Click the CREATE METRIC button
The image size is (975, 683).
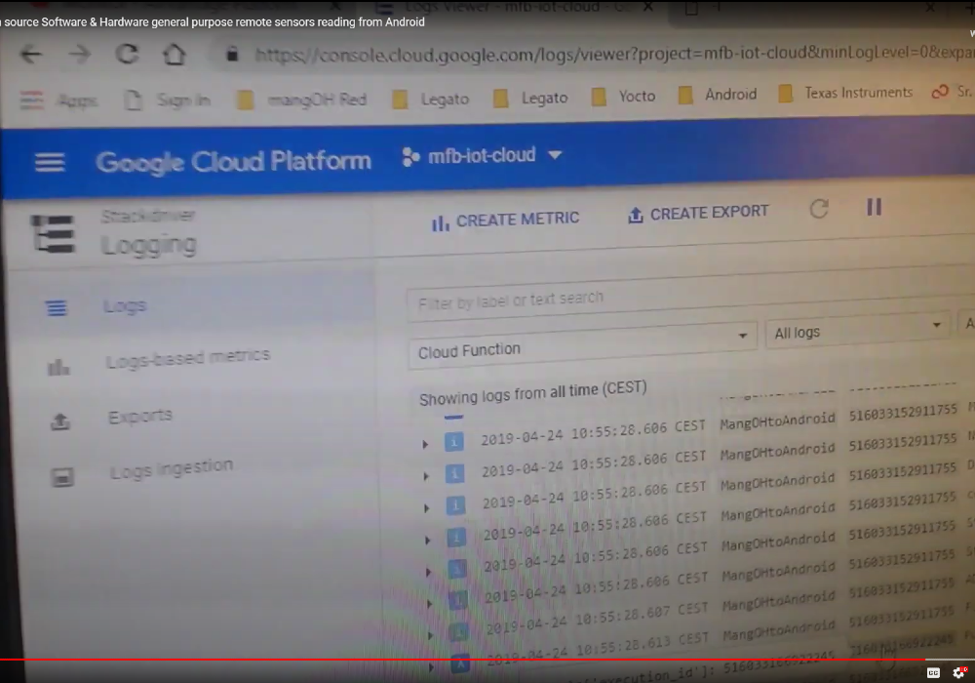pos(505,221)
